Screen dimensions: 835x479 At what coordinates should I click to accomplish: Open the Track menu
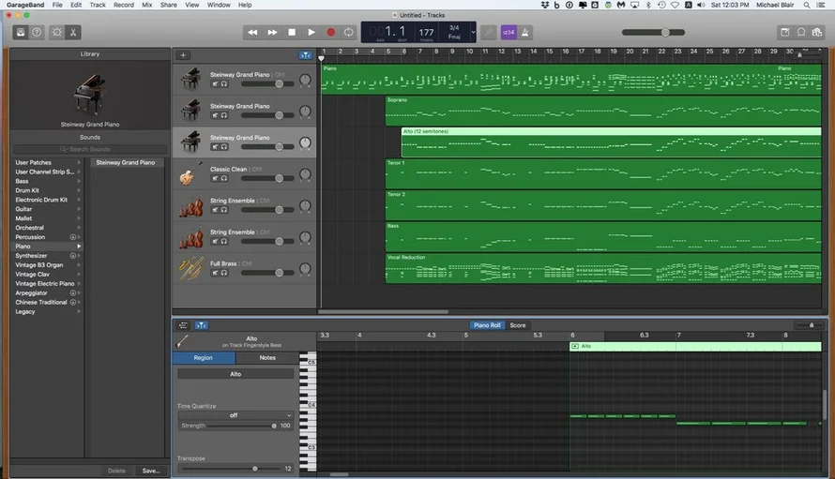pyautogui.click(x=98, y=5)
